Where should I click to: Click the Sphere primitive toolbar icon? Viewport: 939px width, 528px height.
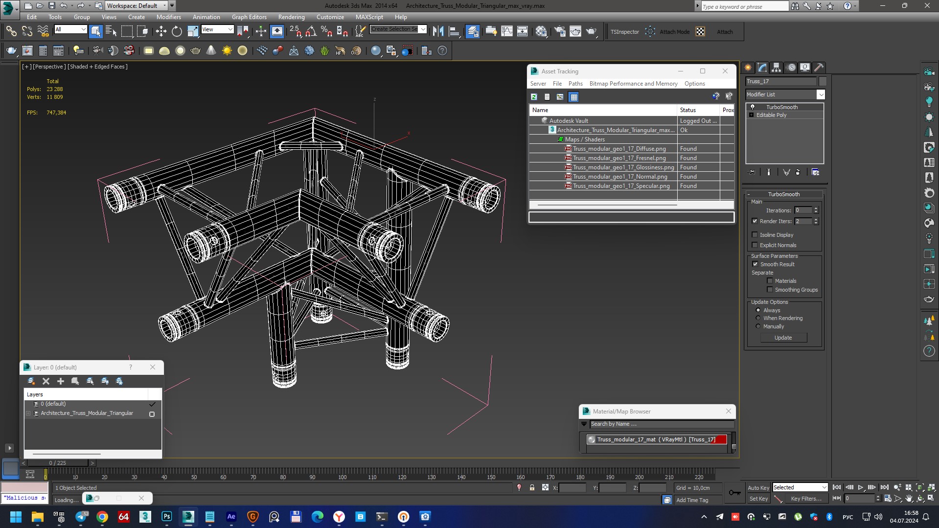(180, 50)
